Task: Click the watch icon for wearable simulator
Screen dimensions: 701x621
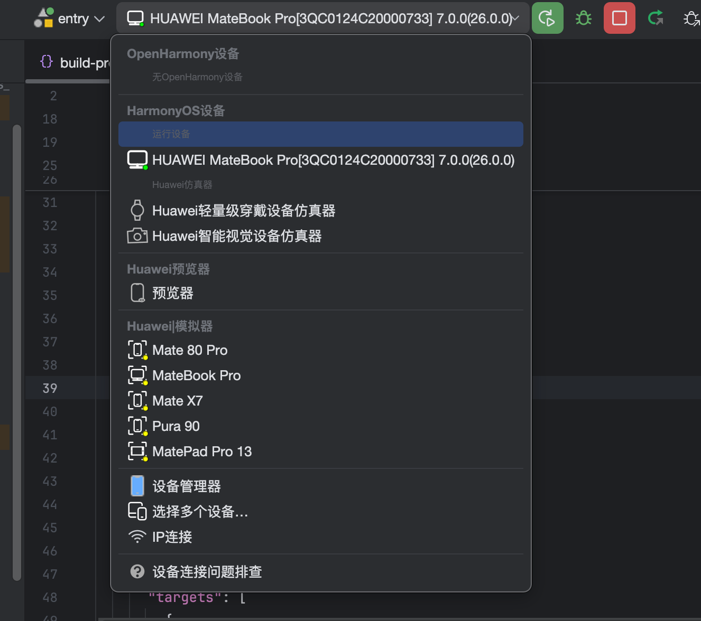Action: [137, 210]
